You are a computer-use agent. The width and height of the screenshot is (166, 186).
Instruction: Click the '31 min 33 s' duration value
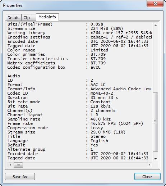click(x=104, y=97)
